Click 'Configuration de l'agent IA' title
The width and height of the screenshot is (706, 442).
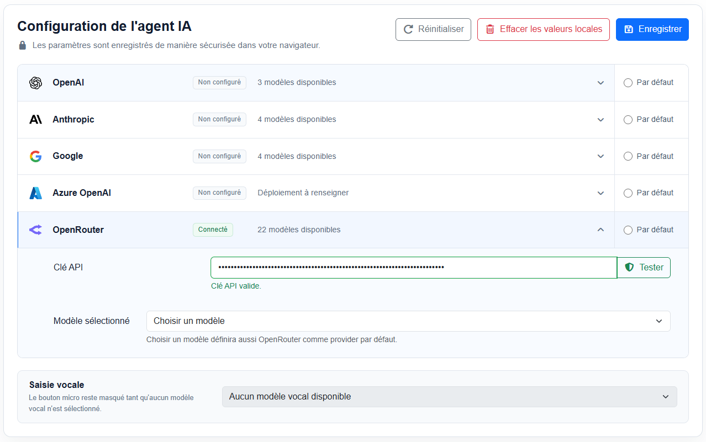pyautogui.click(x=104, y=26)
